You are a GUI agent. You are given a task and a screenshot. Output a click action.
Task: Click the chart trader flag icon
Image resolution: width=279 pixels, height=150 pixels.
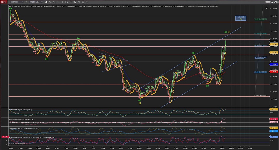(71, 2)
